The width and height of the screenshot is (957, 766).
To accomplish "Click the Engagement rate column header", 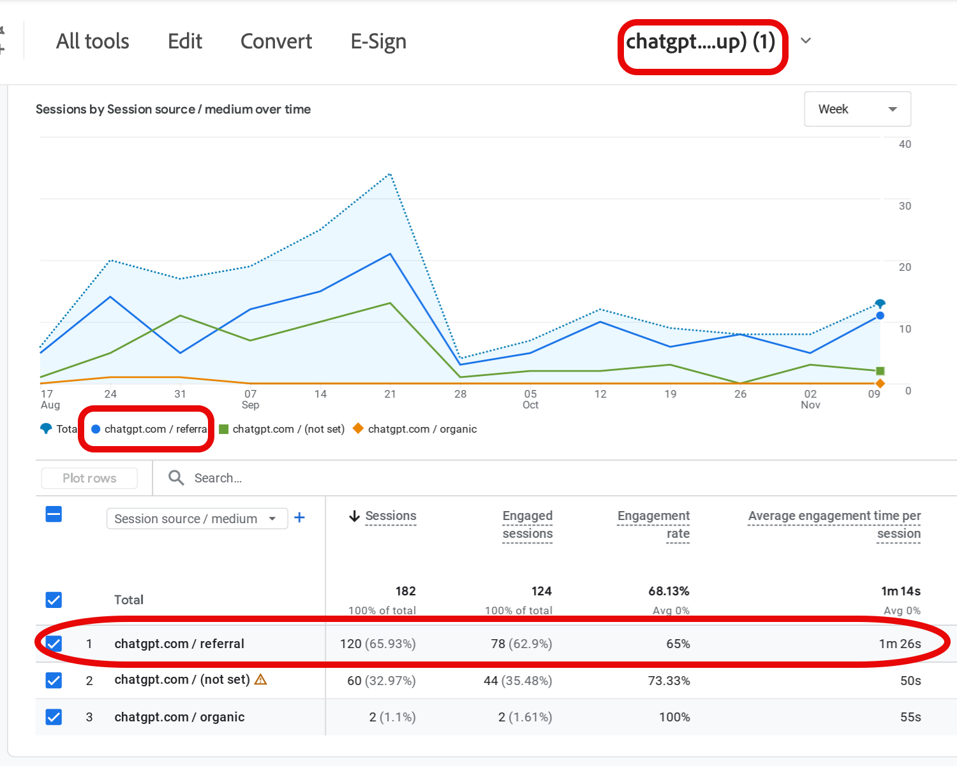I will tap(653, 524).
